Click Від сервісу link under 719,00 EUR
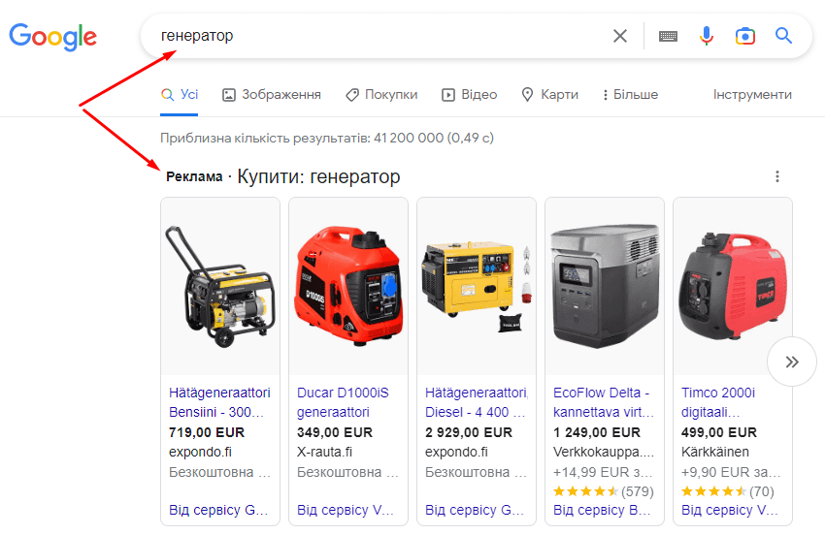 pos(218,510)
